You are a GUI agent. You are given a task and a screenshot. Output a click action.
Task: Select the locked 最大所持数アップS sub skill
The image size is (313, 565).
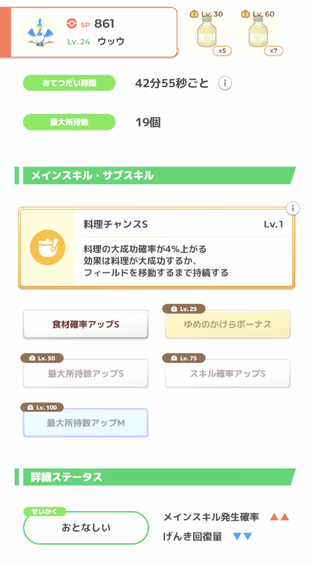86,373
